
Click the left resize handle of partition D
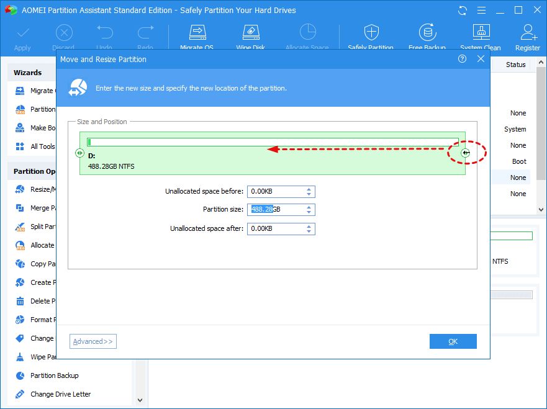(79, 153)
